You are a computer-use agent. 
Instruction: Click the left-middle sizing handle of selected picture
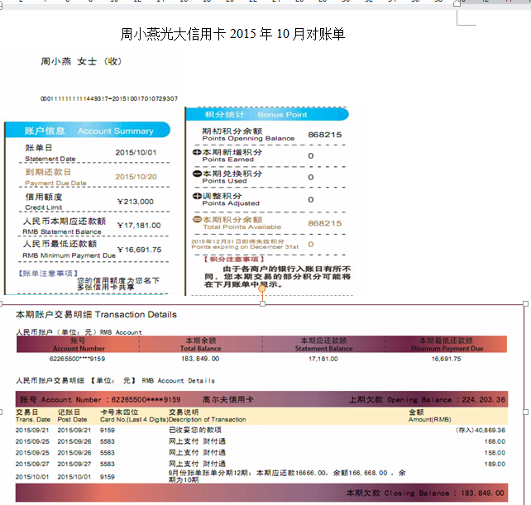click(2, 411)
